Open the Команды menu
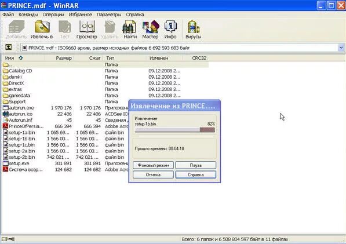 click(28, 14)
